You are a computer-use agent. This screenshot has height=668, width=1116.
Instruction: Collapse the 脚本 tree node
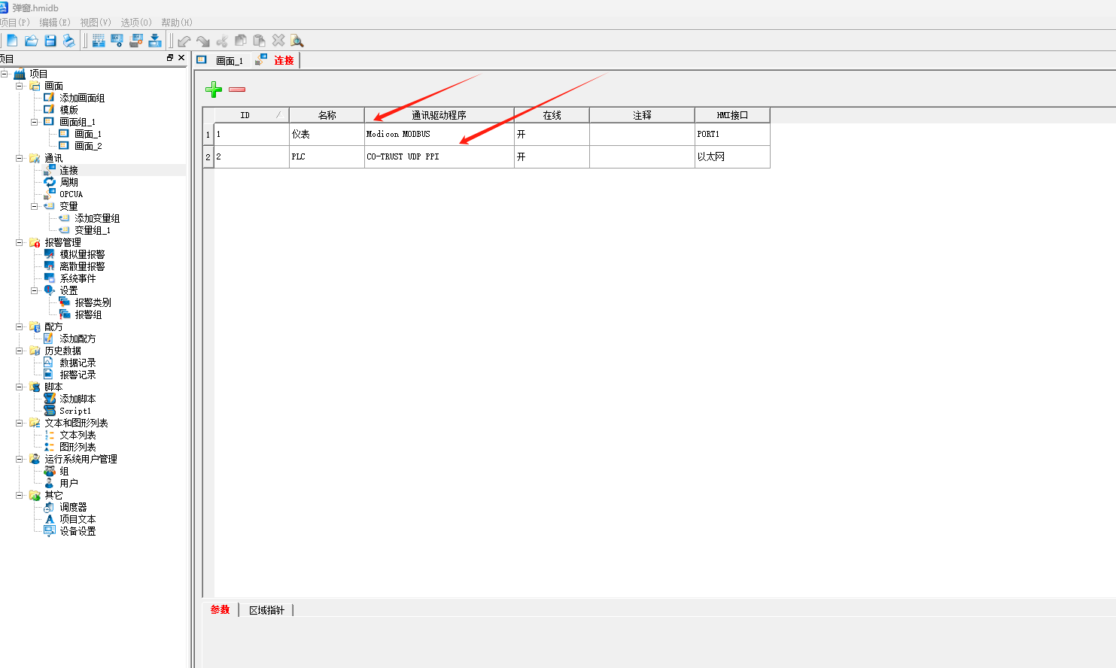coord(20,387)
